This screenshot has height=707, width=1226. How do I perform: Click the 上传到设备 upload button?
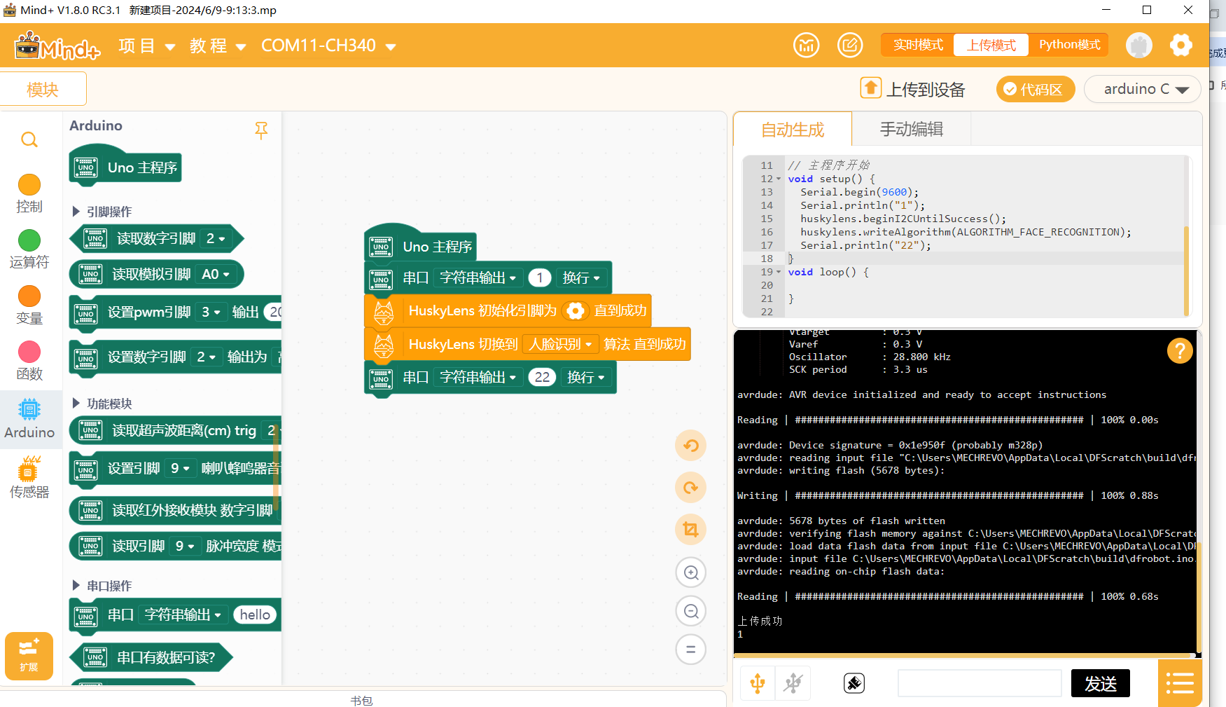pyautogui.click(x=913, y=89)
